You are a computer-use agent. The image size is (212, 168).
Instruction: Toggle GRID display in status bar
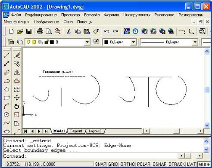point(113,164)
